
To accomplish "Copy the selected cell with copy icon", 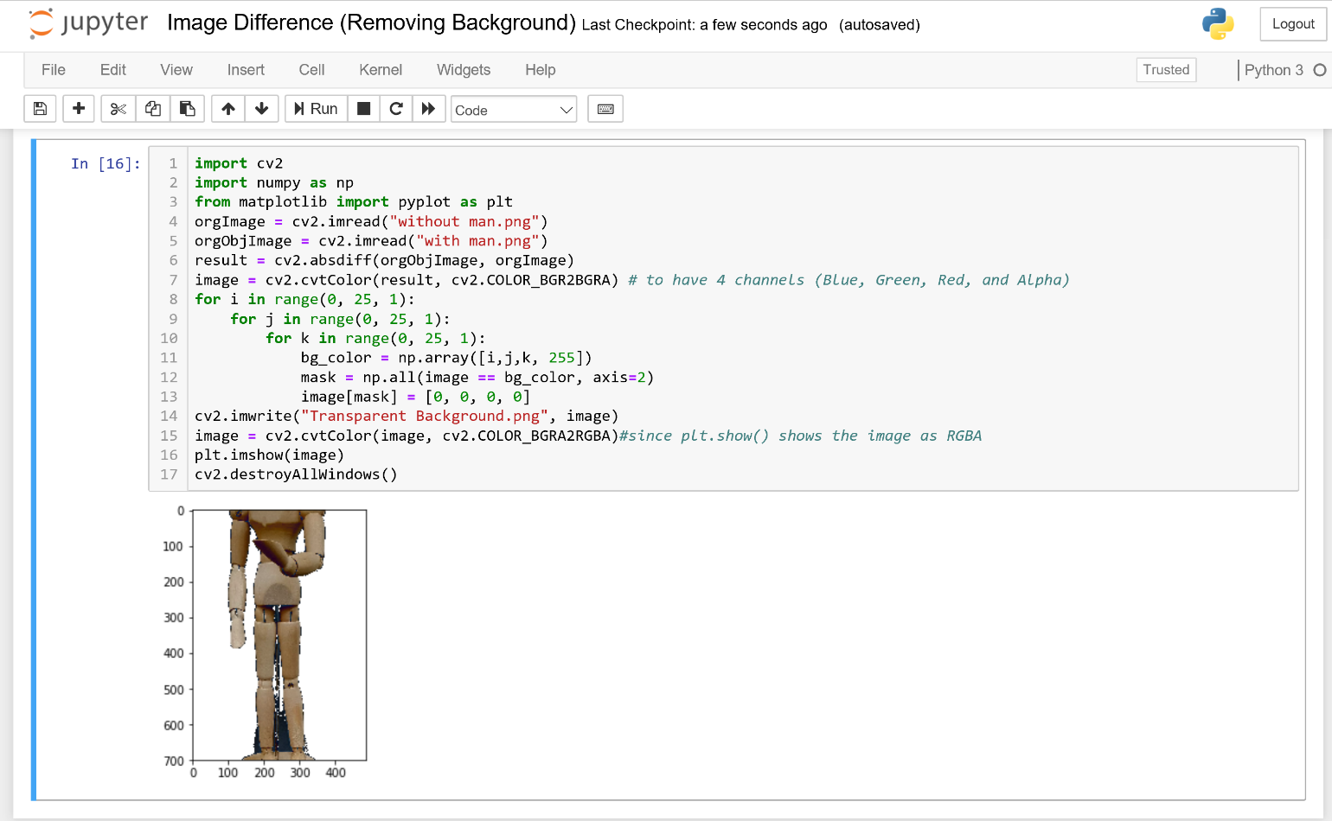I will pyautogui.click(x=152, y=108).
